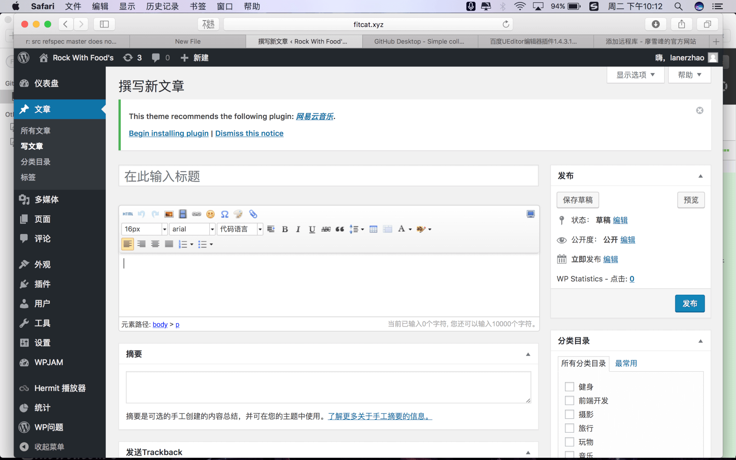The width and height of the screenshot is (736, 460).
Task: Apply strikethrough formatting
Action: point(326,229)
